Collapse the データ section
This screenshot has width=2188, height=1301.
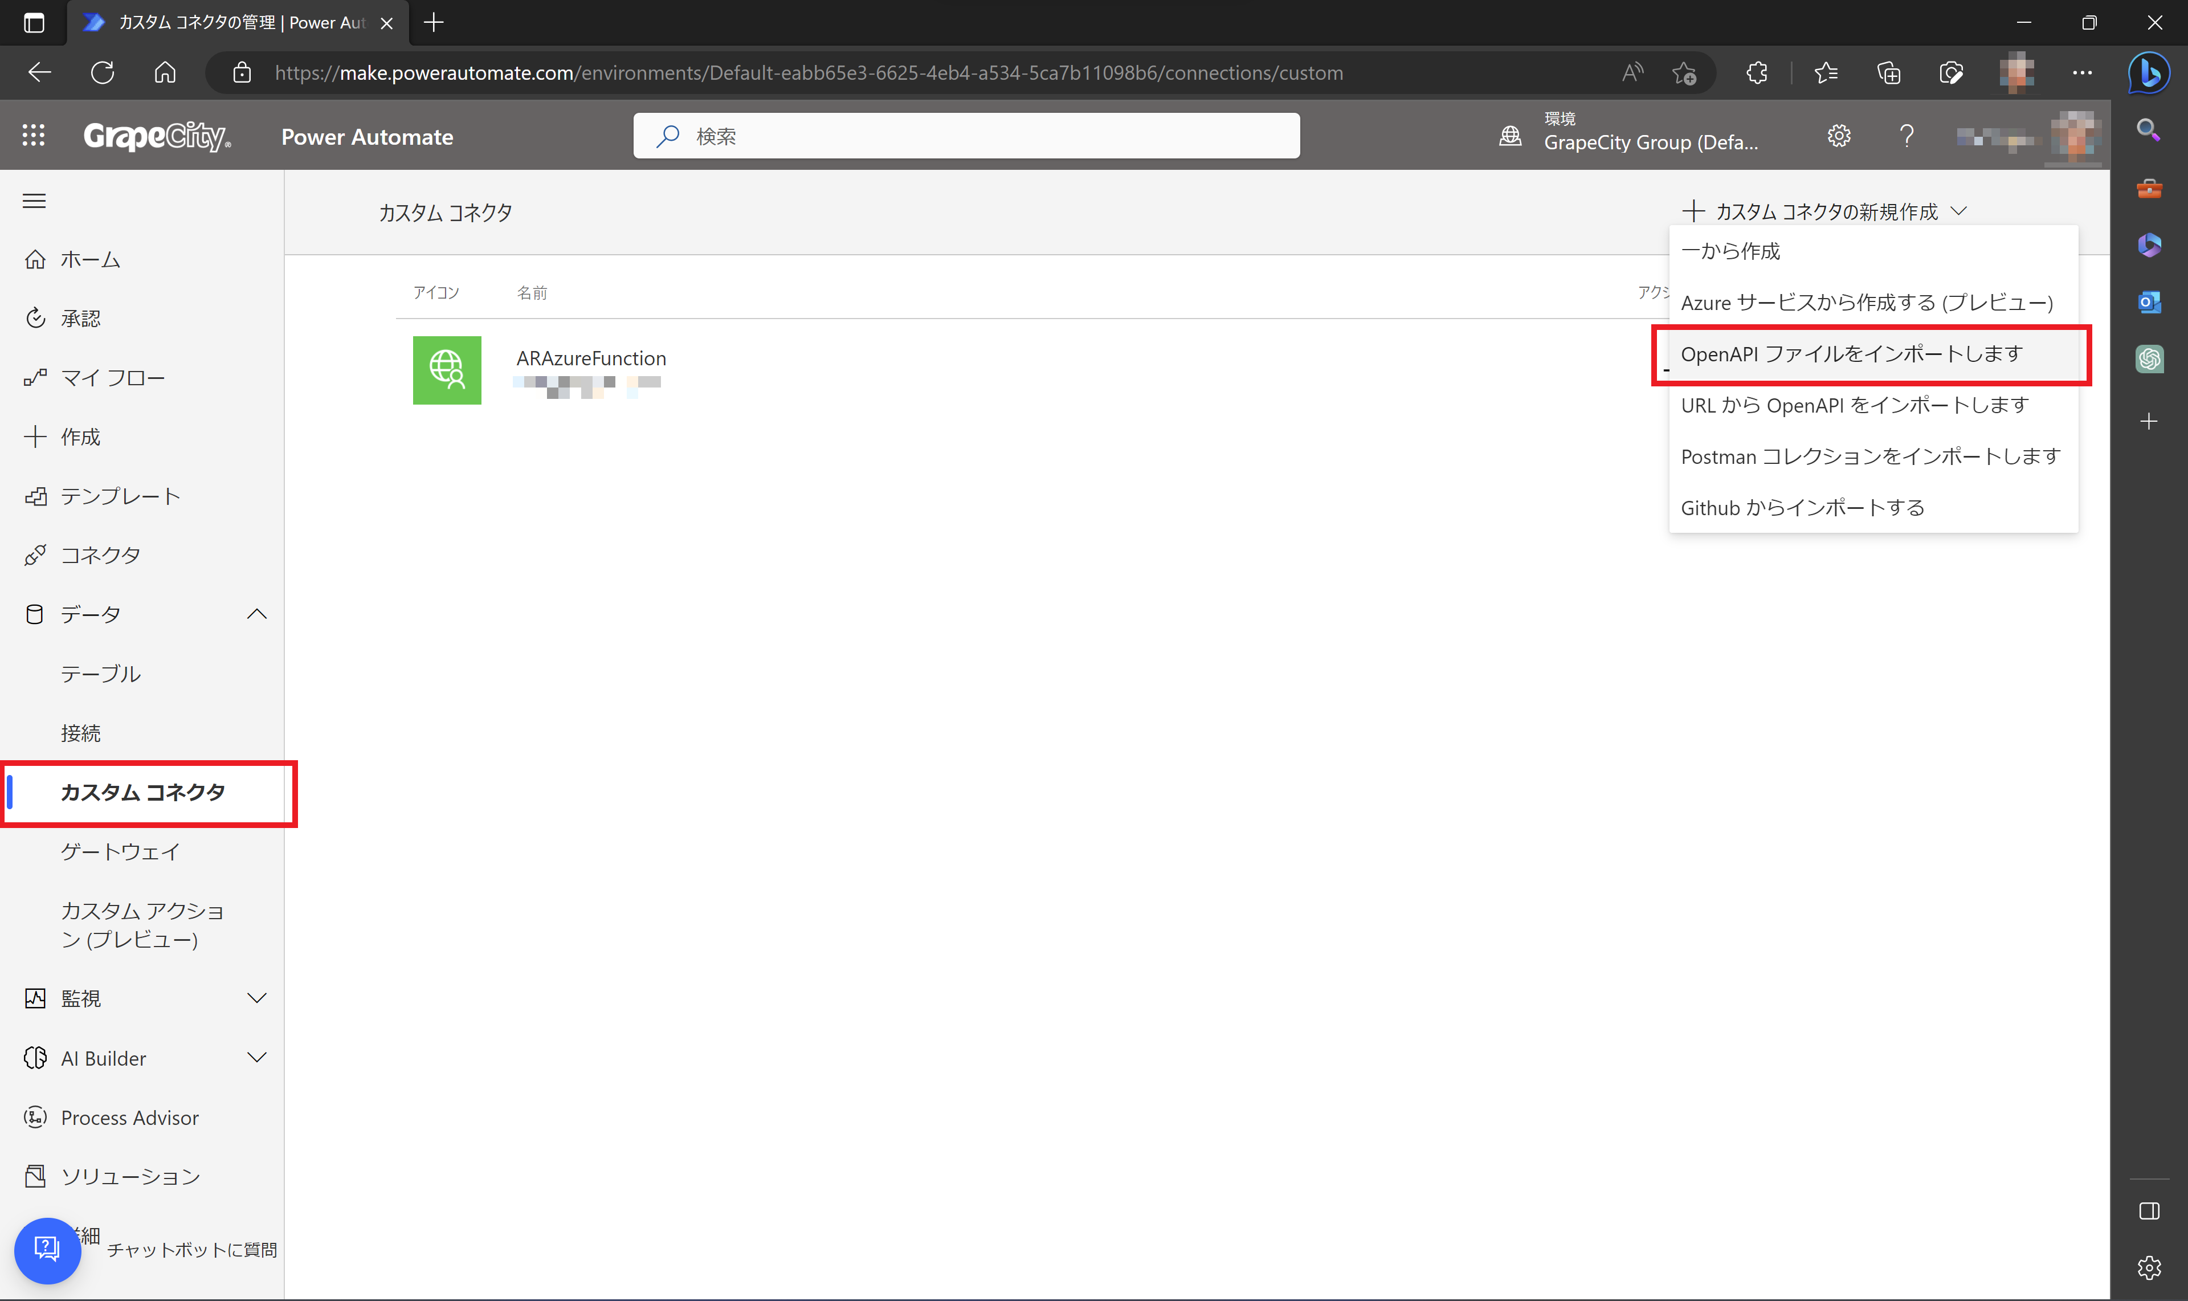pyautogui.click(x=257, y=614)
